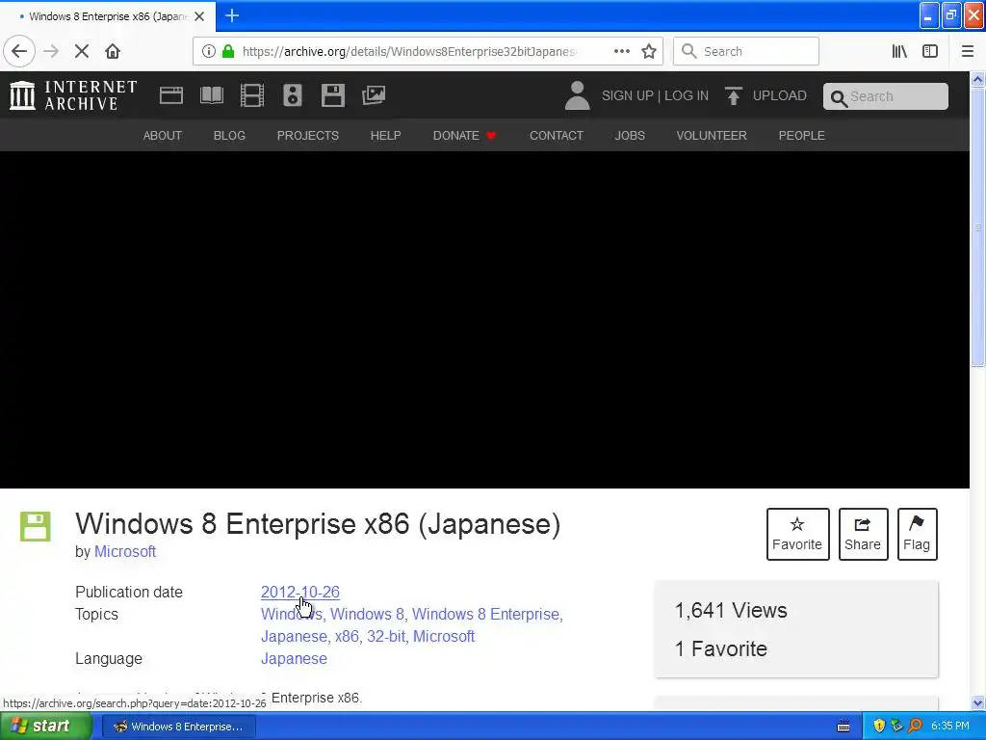Bookmark this page with the star icon
The height and width of the screenshot is (740, 986).
tap(649, 51)
